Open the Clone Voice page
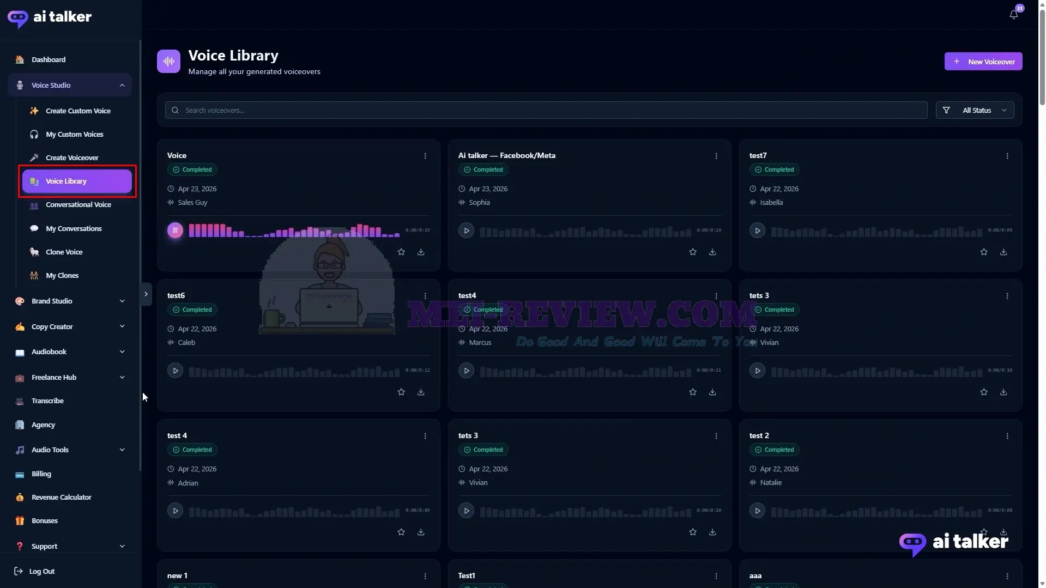This screenshot has height=588, width=1046. click(x=76, y=252)
